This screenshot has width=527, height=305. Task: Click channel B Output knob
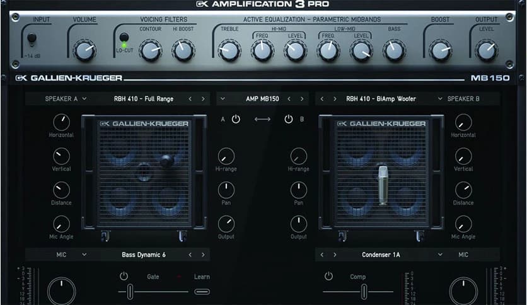[x=298, y=224]
